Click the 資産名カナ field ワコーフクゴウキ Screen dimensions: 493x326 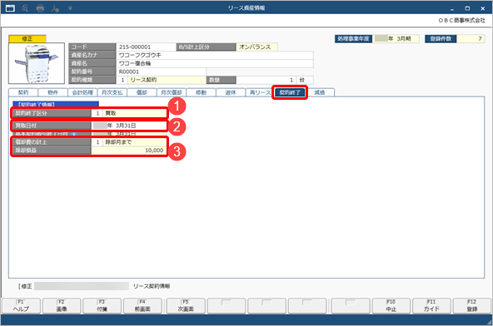tap(214, 55)
